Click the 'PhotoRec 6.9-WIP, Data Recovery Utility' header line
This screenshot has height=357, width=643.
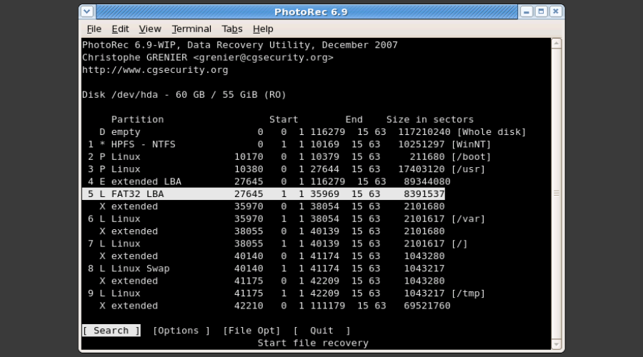click(x=240, y=45)
